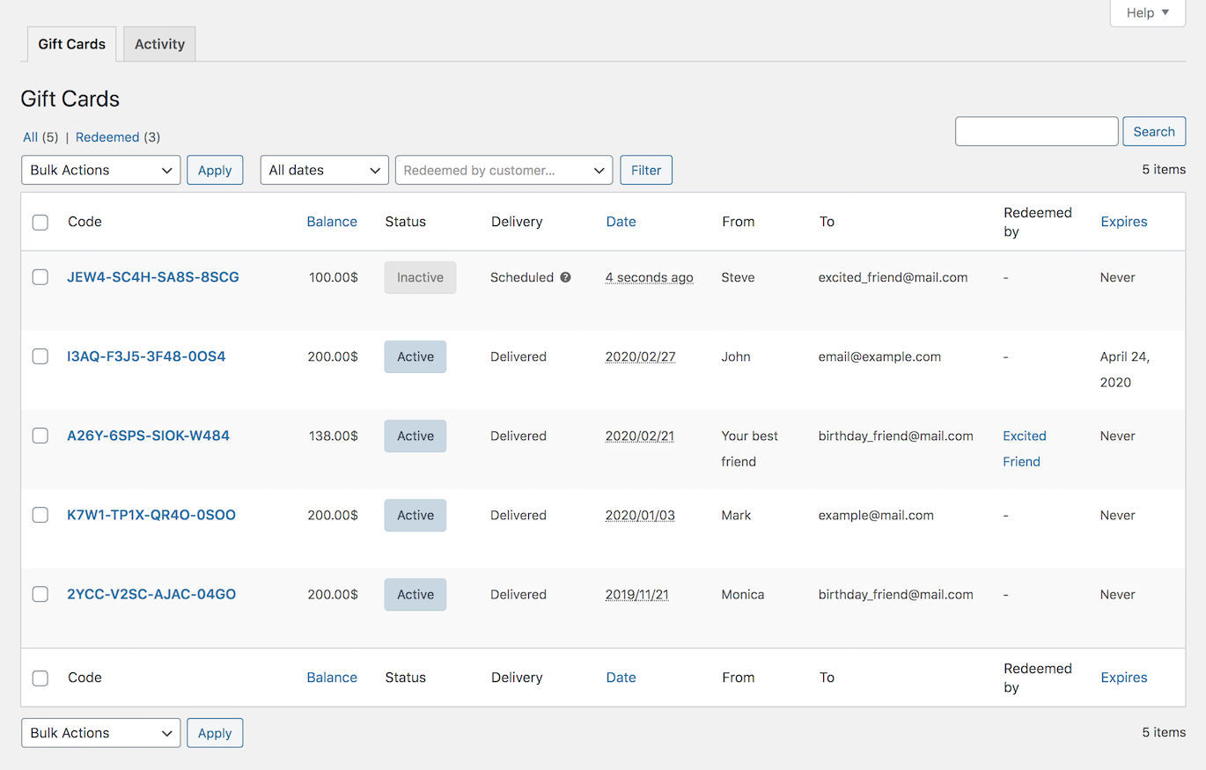
Task: Click the sender name 'Your best friend'
Action: click(750, 449)
